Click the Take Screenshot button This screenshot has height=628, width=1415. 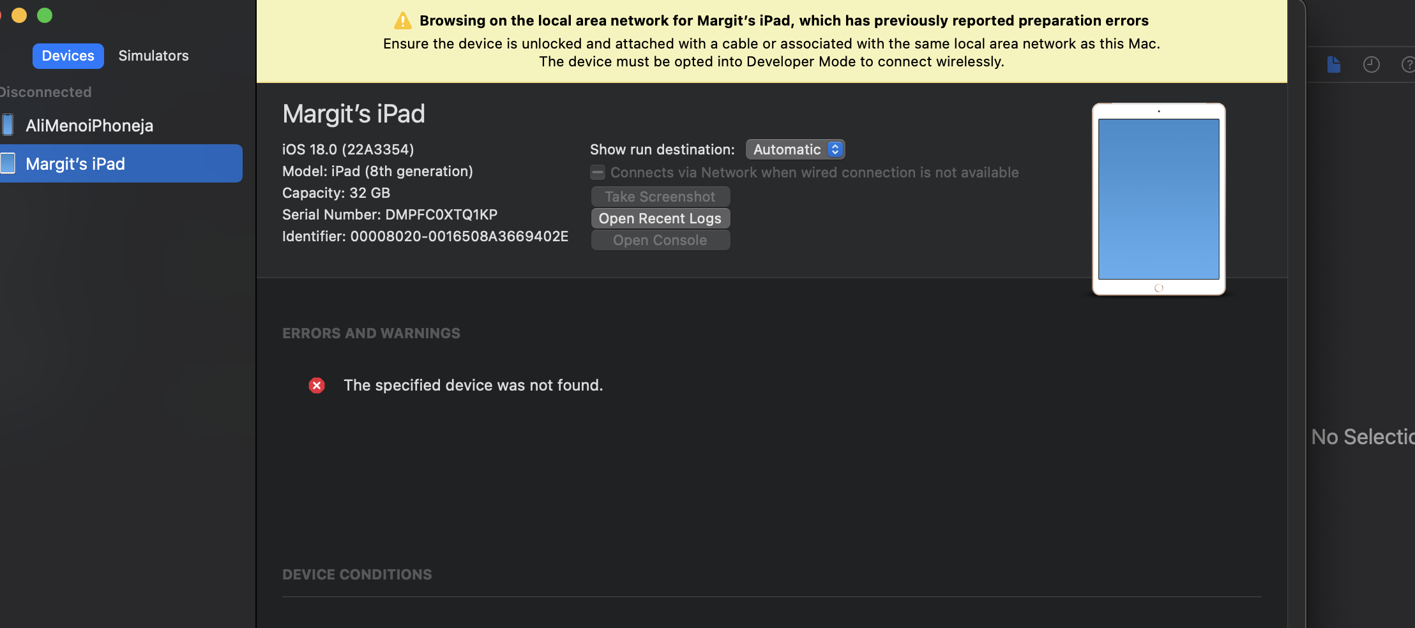coord(660,197)
